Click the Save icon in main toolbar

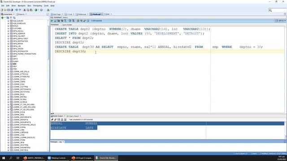coord(9,10)
